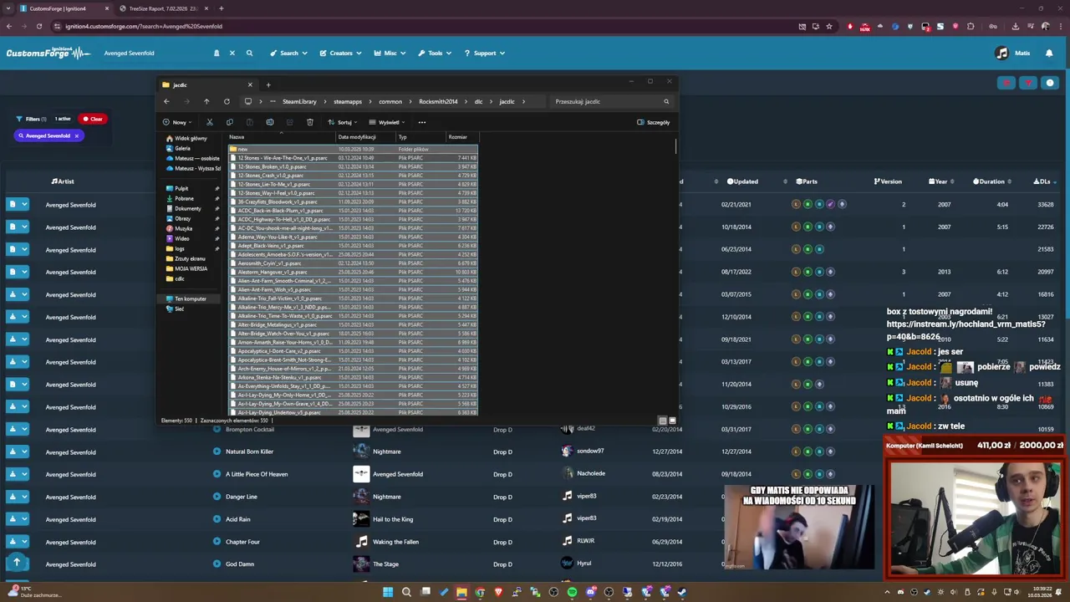This screenshot has height=602, width=1070.
Task: Sort table by Artist column header
Action: pos(63,181)
